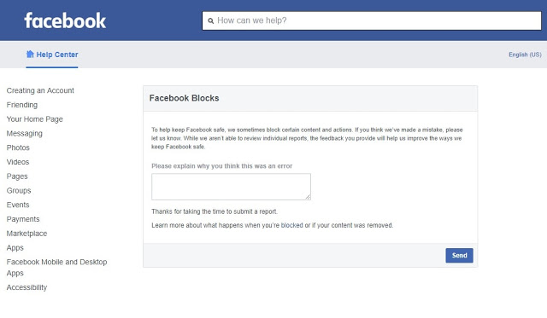Click the Send button
Screen dimensions: 547x318
(459, 256)
